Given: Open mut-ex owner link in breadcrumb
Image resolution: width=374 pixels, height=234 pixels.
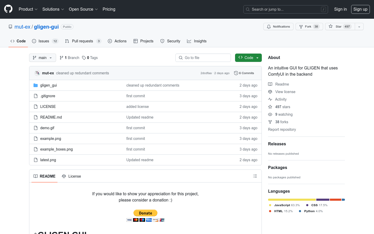Looking at the screenshot, I should click(22, 27).
